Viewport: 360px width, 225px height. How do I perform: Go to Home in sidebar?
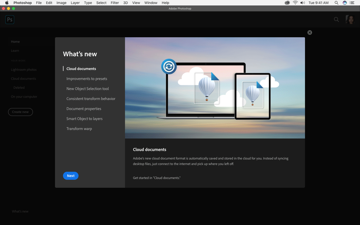point(15,42)
